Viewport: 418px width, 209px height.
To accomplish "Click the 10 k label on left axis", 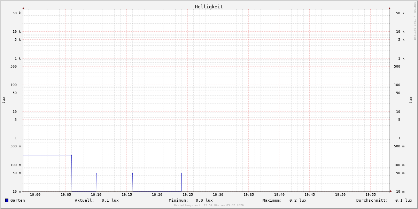I will (x=17, y=32).
